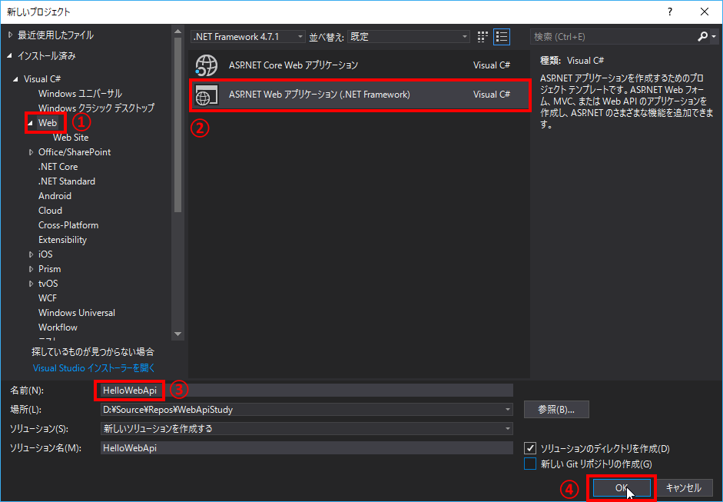This screenshot has width=723, height=502.
Task: Select the Cloud category
Action: pyautogui.click(x=50, y=211)
